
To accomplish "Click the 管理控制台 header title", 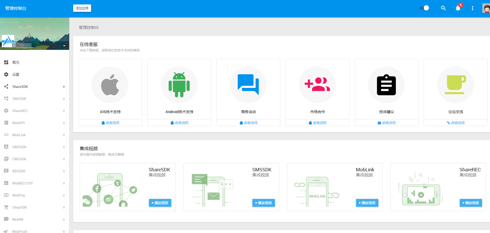I will [16, 8].
